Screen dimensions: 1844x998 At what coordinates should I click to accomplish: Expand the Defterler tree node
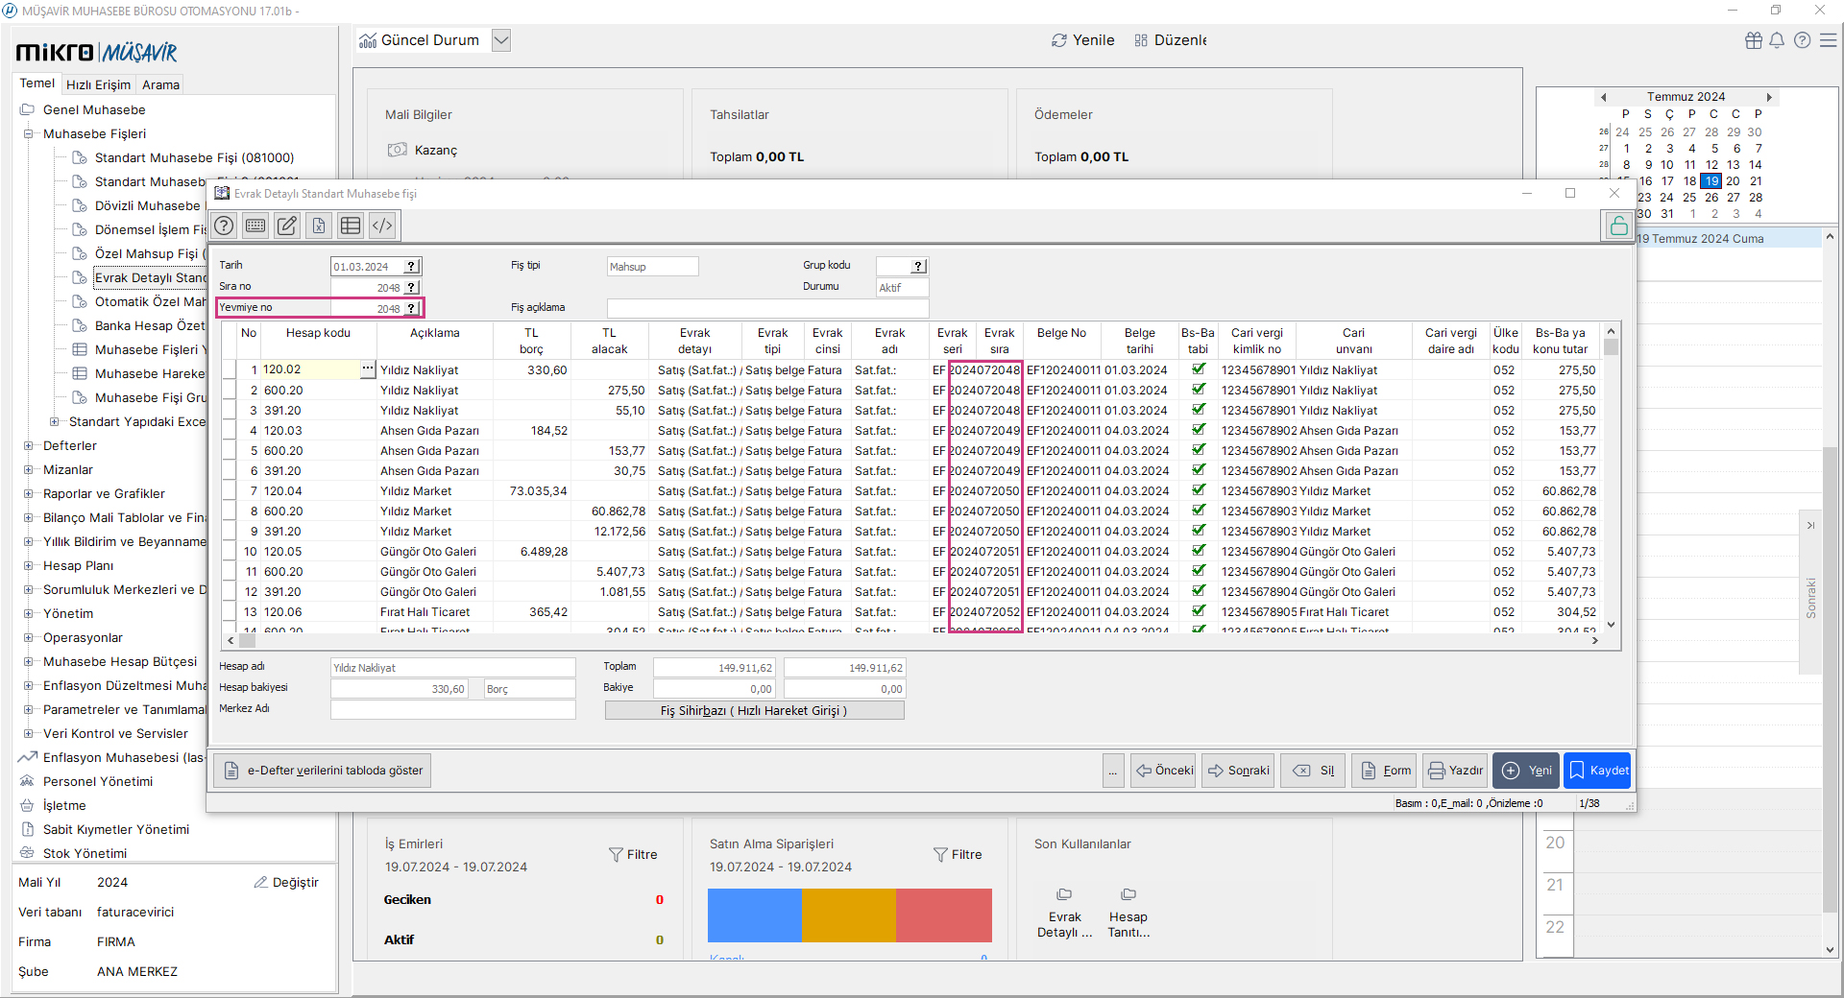pyautogui.click(x=29, y=446)
